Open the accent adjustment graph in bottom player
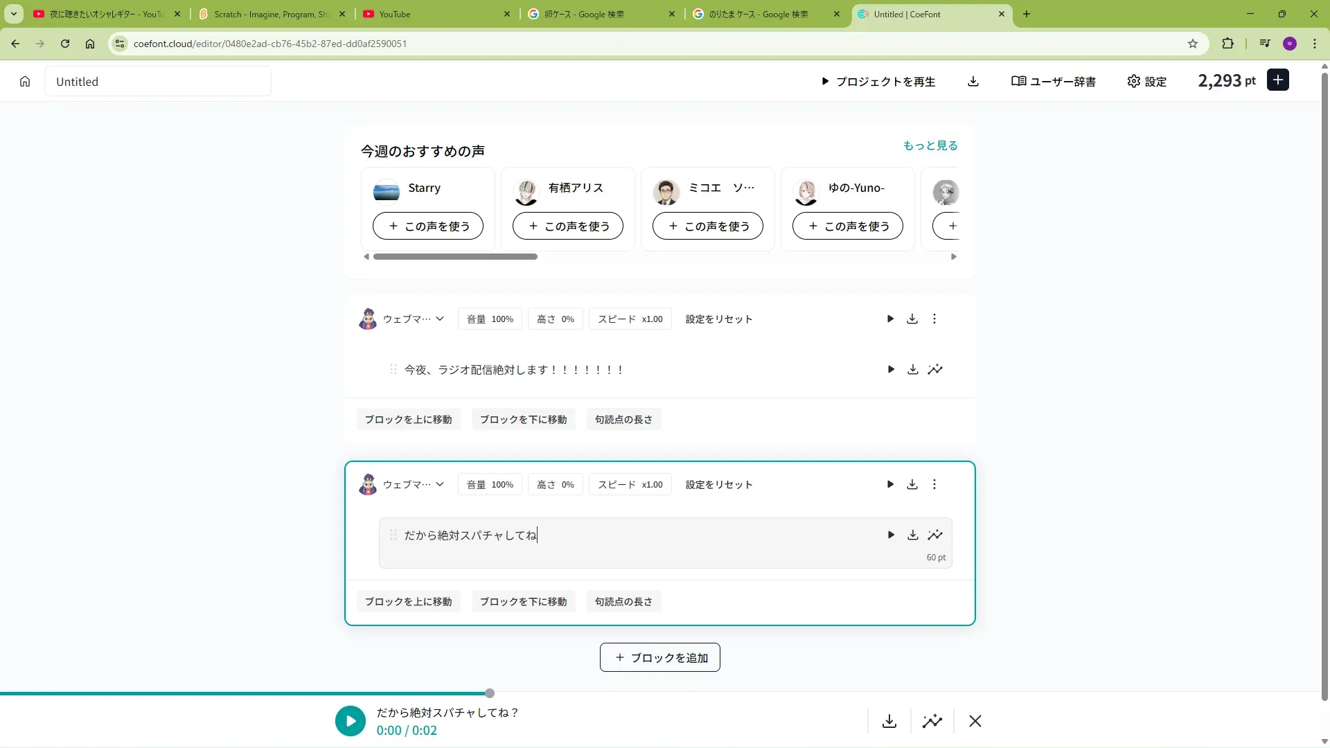 [x=932, y=721]
